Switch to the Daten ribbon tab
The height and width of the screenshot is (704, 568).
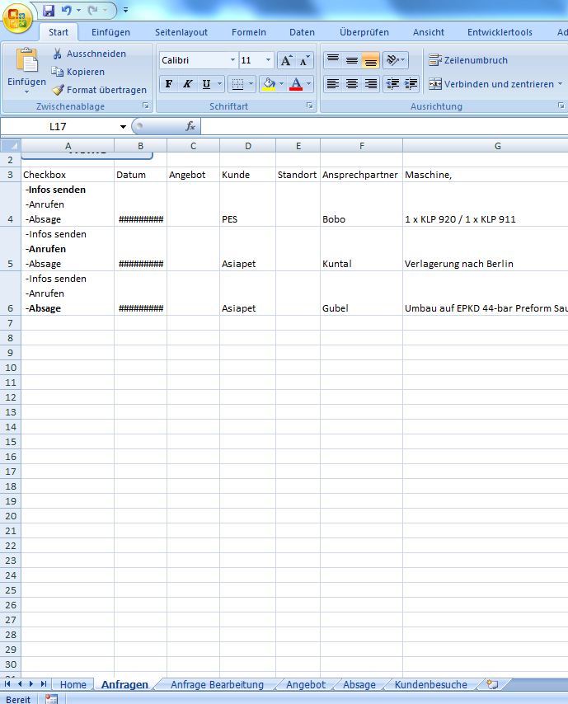click(302, 32)
